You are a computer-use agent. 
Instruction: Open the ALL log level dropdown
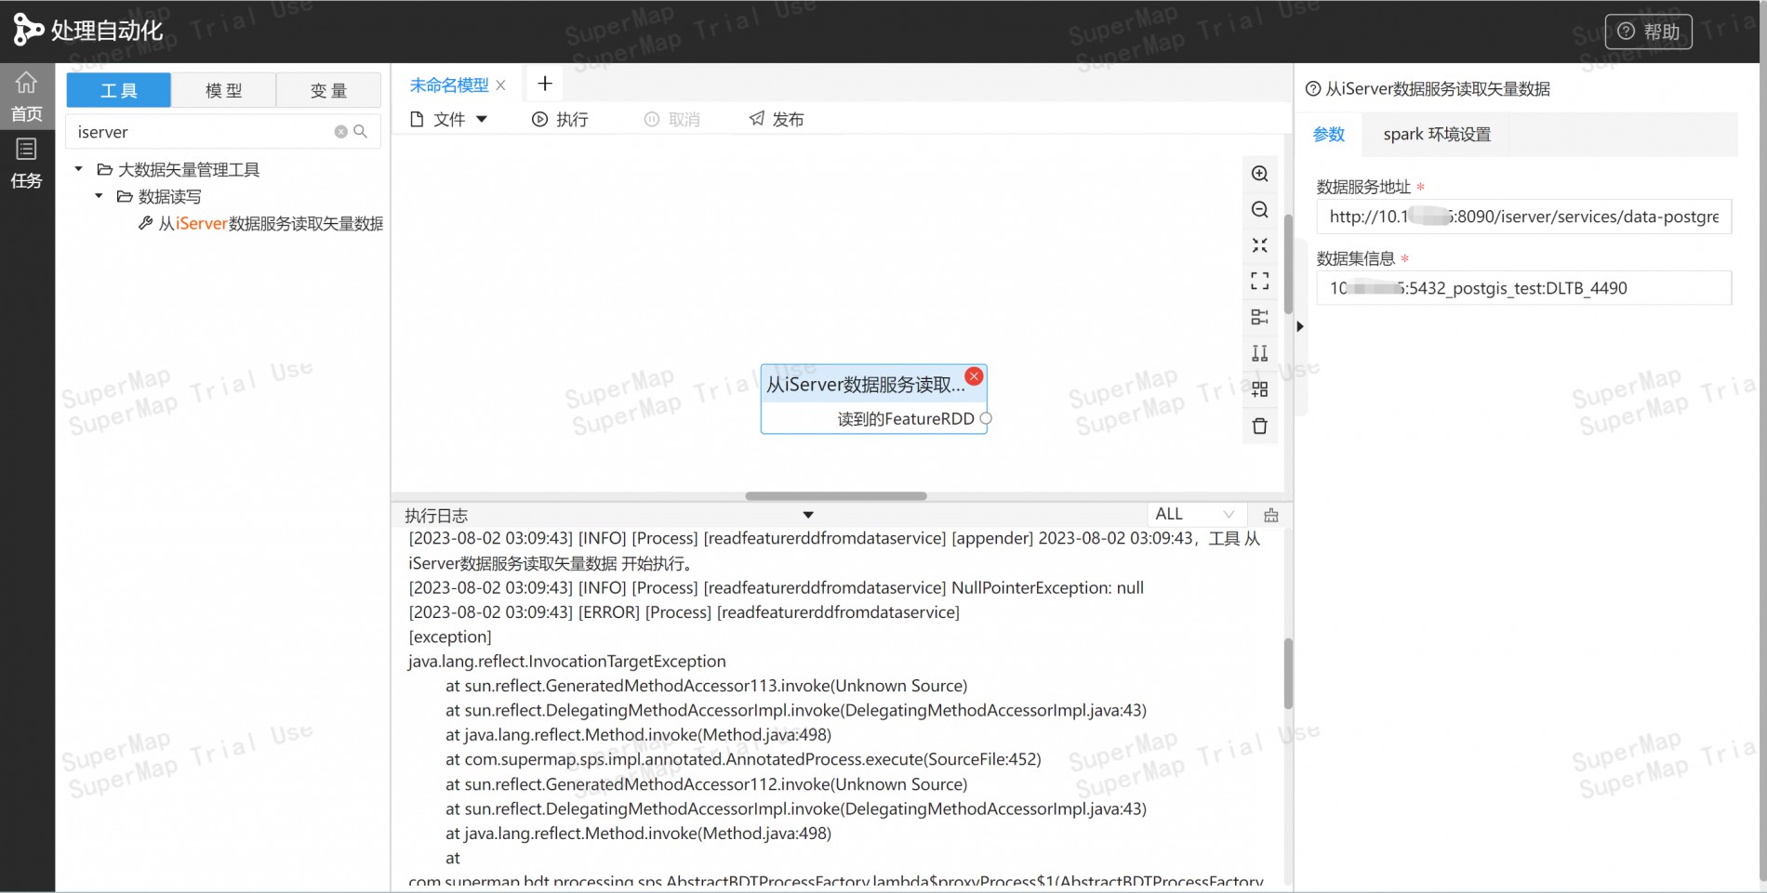[1194, 515]
